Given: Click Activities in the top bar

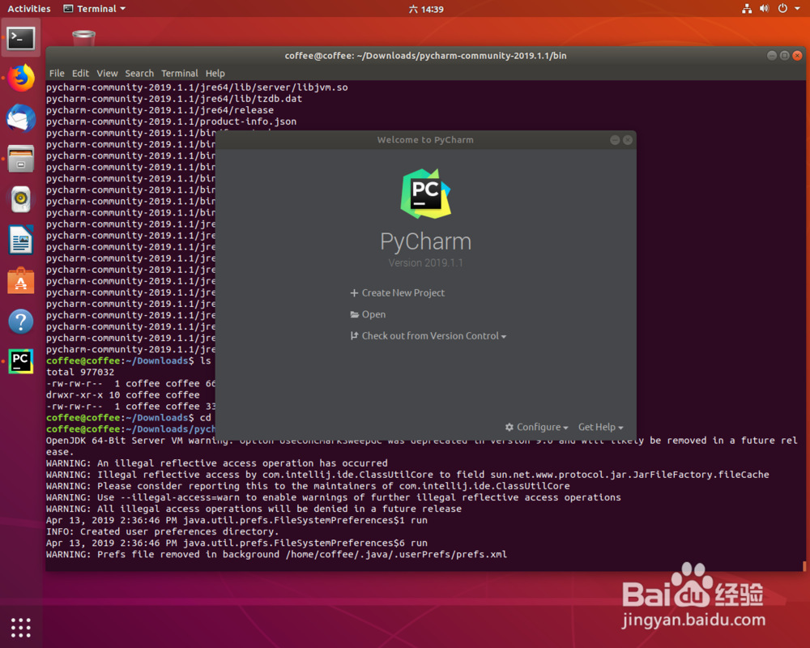Looking at the screenshot, I should click(x=29, y=9).
